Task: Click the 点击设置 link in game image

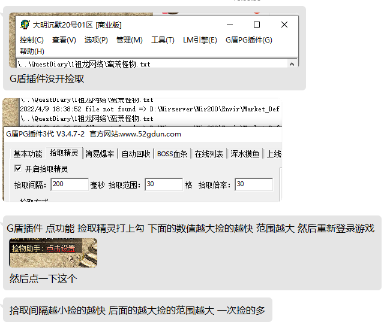Action: point(61,248)
